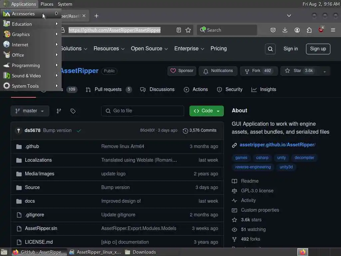Image resolution: width=341 pixels, height=256 pixels.
Task: Open the Pocket save icon
Action: 273,30
